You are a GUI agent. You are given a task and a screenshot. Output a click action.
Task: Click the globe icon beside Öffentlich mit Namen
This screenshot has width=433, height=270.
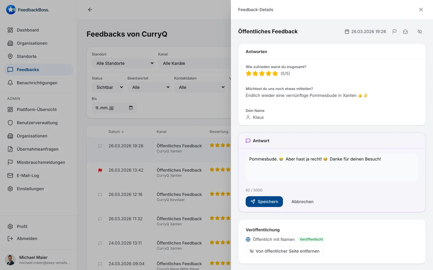click(x=248, y=239)
